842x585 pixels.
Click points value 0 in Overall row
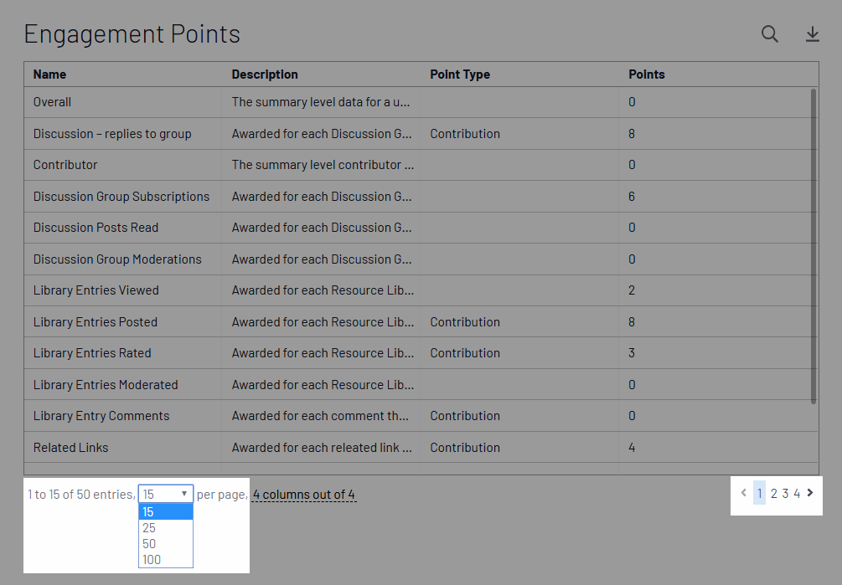(632, 102)
